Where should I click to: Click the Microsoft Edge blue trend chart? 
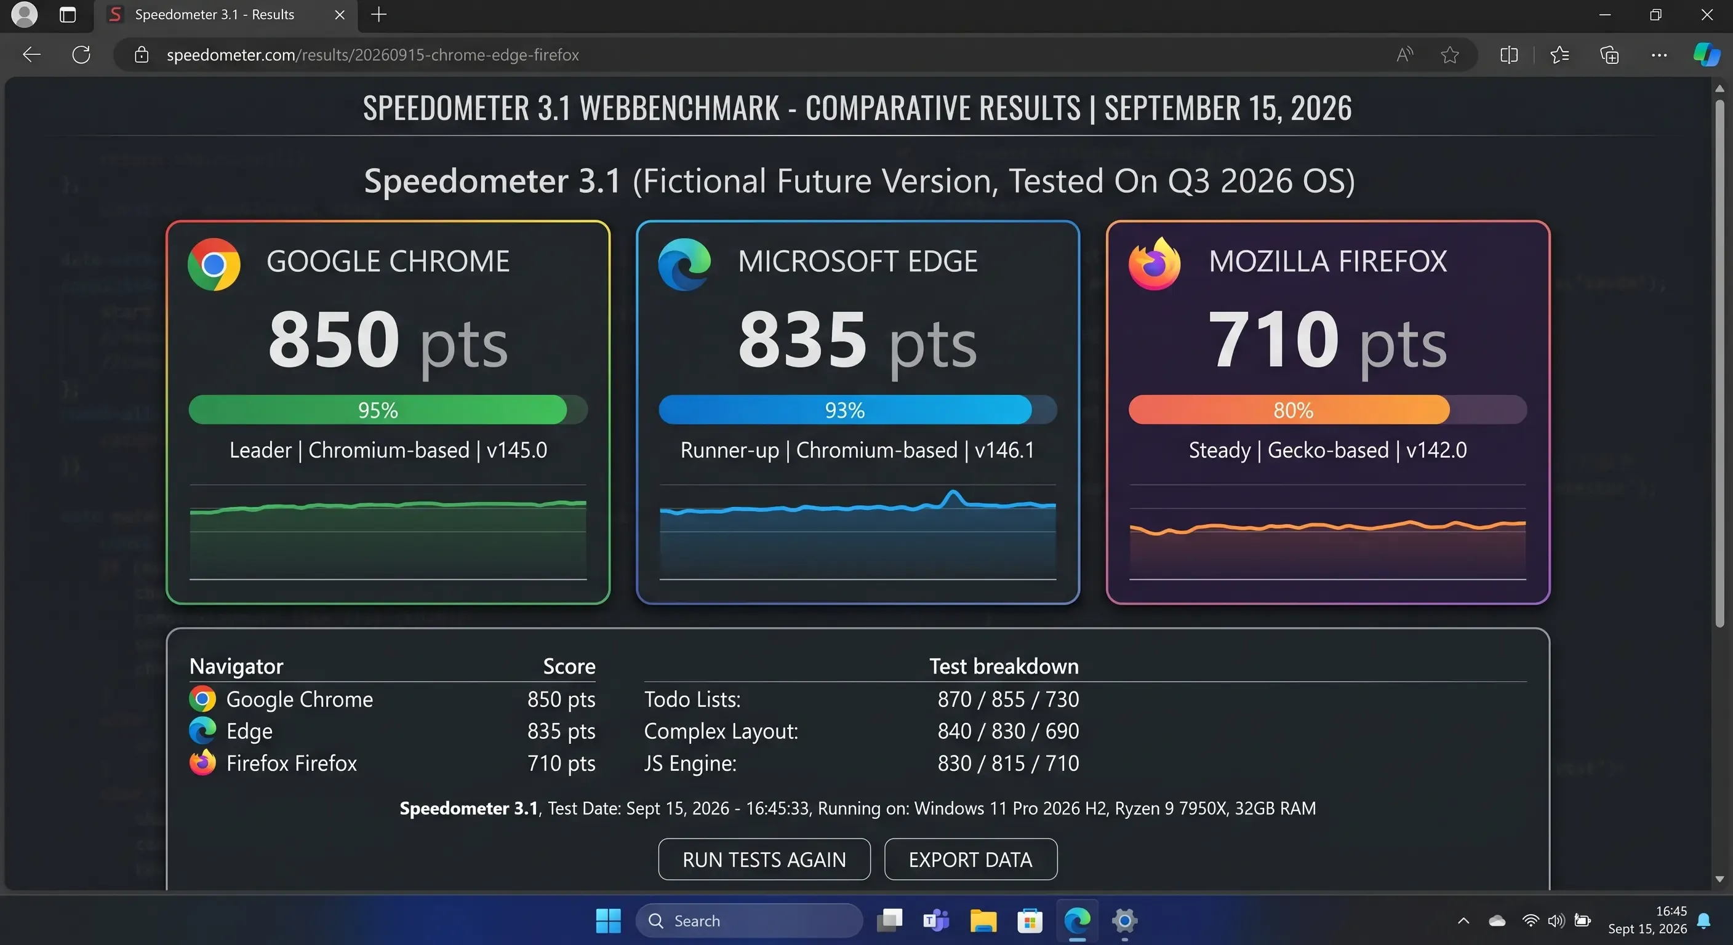tap(858, 532)
